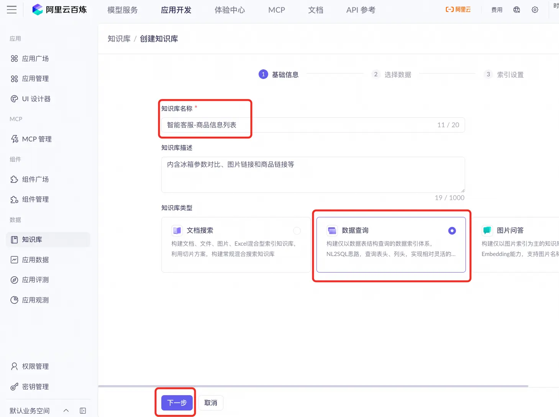Click the 应用评测 compass icon
This screenshot has height=417, width=559.
pos(14,280)
